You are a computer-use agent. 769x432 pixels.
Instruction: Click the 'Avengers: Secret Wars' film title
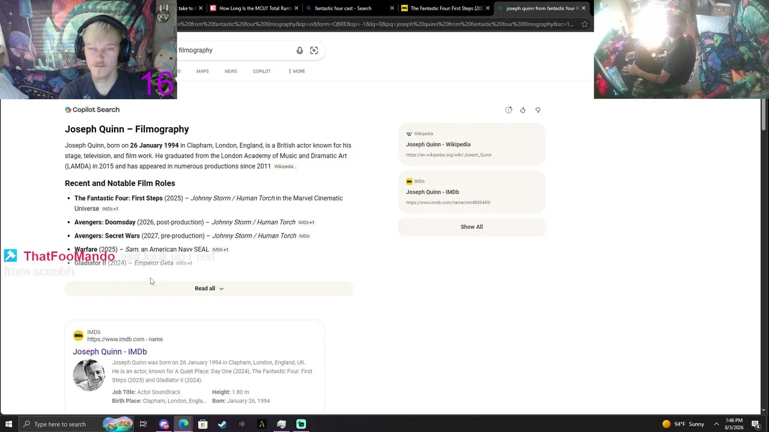click(107, 236)
